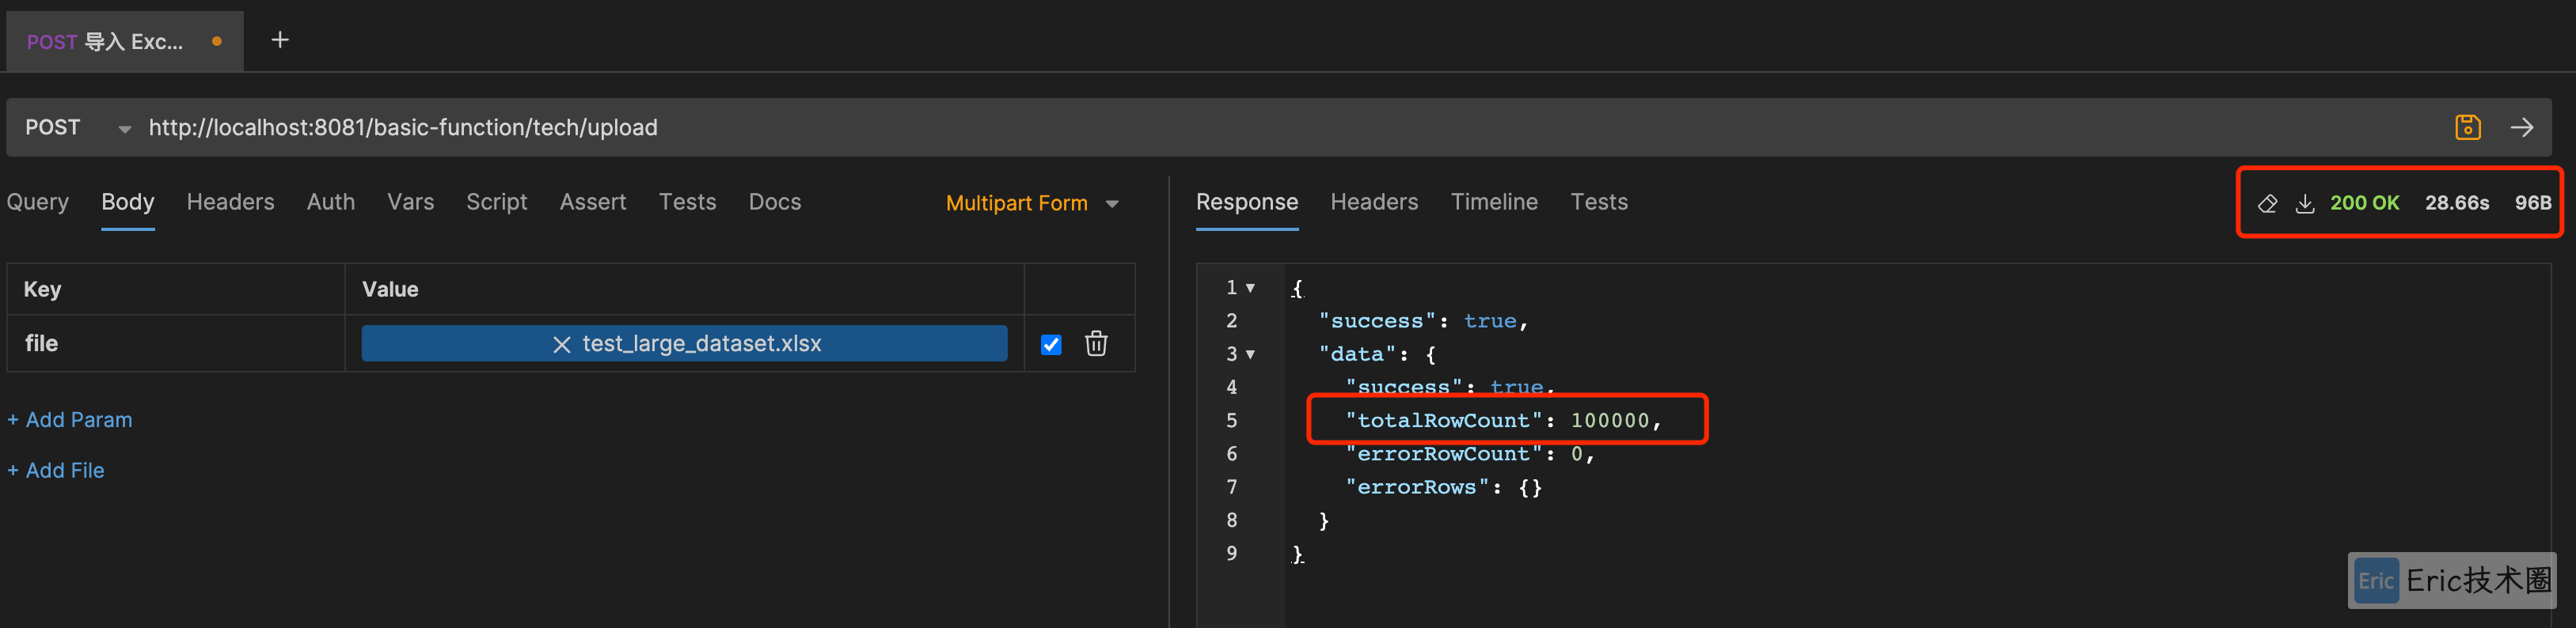Open the Timeline tab
2576x628 pixels.
coord(1494,202)
